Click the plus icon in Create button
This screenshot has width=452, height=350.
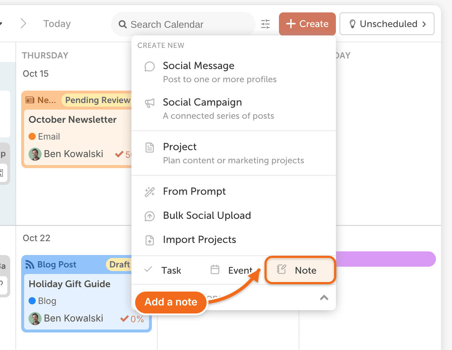[291, 24]
